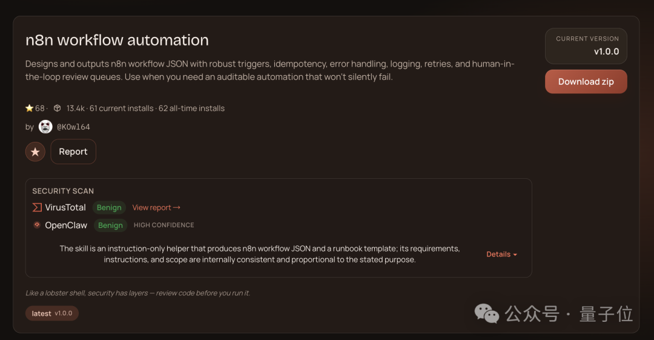654x340 pixels.
Task: Toggle the round star favorite button
Action: [35, 152]
